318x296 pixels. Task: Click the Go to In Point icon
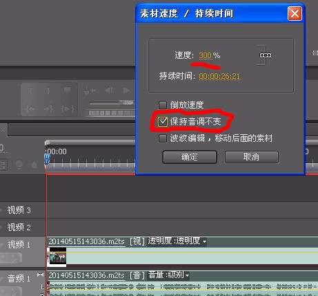click(30, 109)
